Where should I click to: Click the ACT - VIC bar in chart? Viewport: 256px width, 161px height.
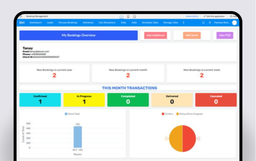pyautogui.click(x=78, y=137)
